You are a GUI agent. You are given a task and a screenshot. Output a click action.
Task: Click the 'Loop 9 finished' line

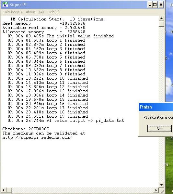46,74
